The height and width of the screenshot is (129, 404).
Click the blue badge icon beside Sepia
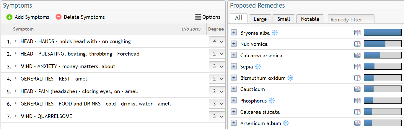(258, 67)
